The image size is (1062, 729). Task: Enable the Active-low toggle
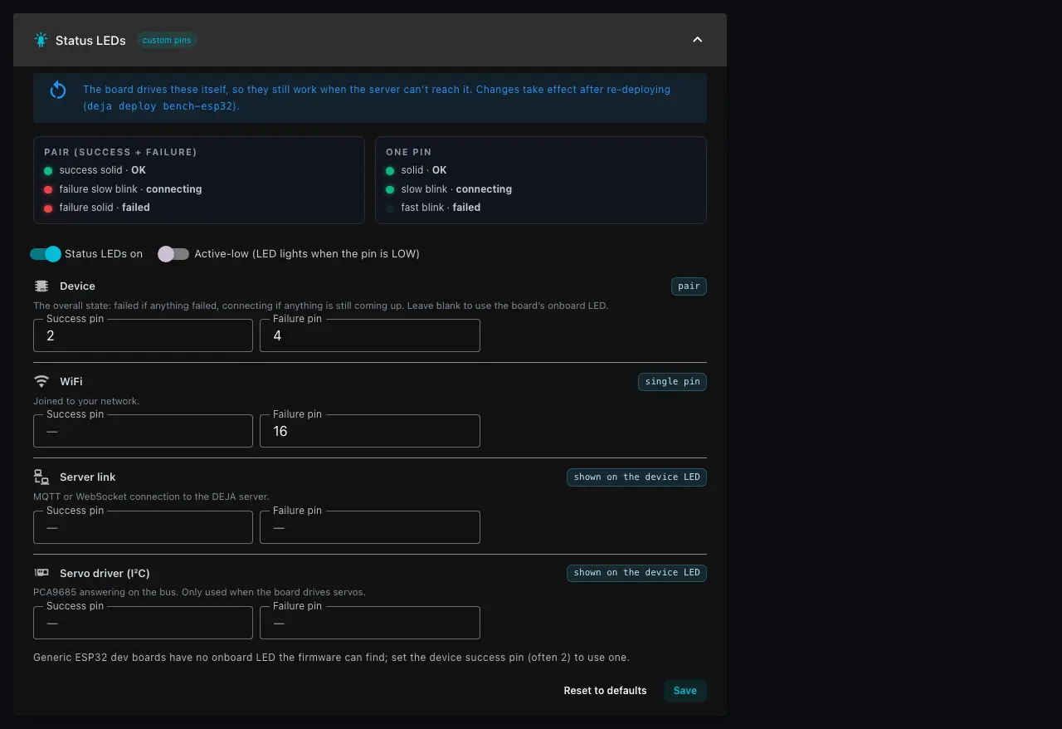pos(173,254)
